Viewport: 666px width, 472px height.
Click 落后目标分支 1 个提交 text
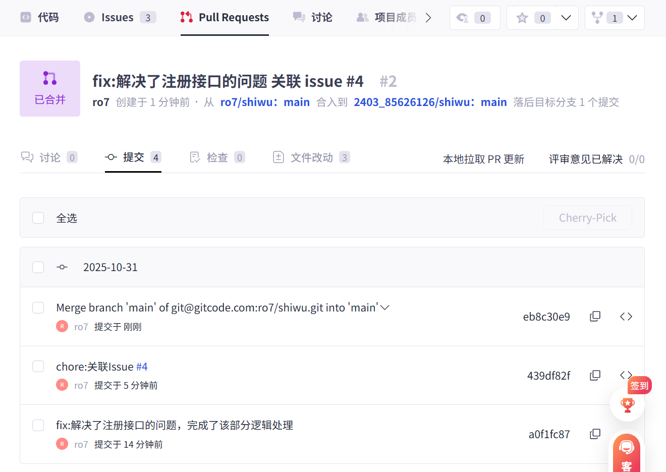click(x=566, y=102)
